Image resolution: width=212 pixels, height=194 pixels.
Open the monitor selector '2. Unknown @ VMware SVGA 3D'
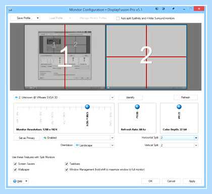click(x=64, y=97)
